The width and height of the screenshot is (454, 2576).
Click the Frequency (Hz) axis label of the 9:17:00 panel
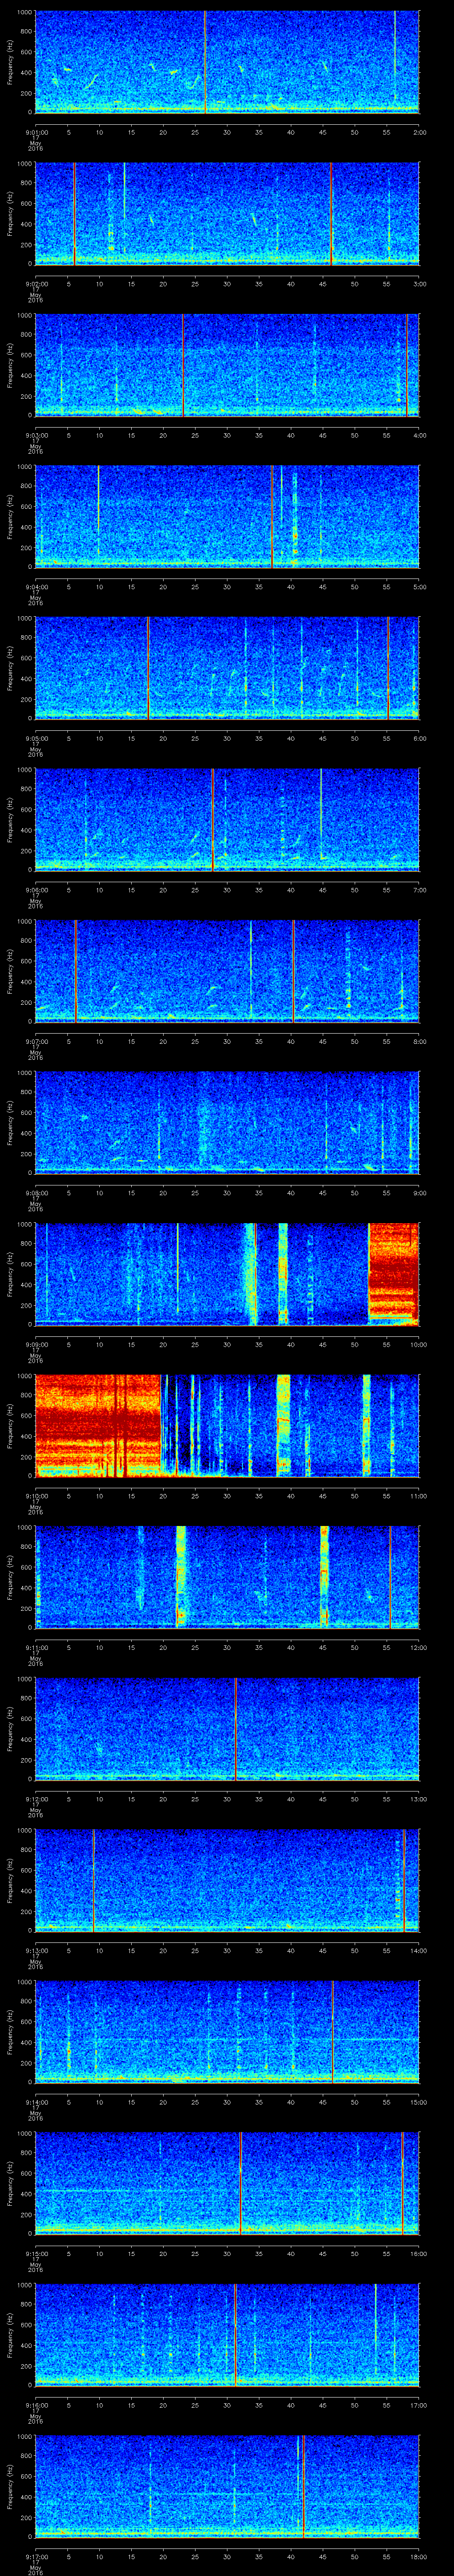[11, 2487]
